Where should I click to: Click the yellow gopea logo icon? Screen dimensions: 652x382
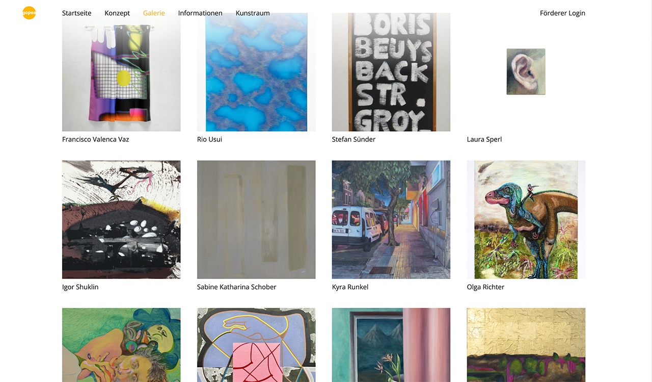pyautogui.click(x=29, y=13)
